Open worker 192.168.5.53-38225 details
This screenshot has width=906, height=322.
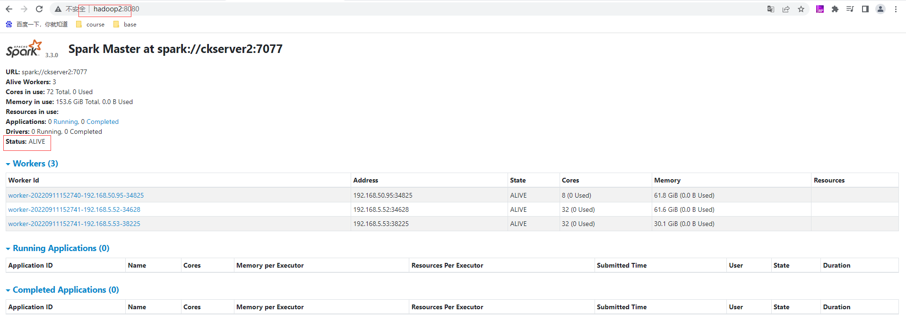click(74, 224)
